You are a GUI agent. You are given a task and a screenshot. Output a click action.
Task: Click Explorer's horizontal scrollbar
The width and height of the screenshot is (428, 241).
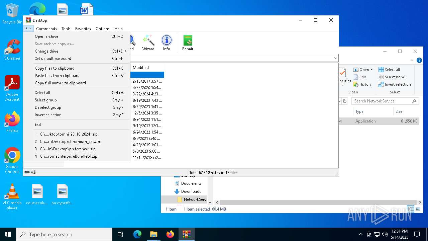pyautogui.click(x=318, y=202)
